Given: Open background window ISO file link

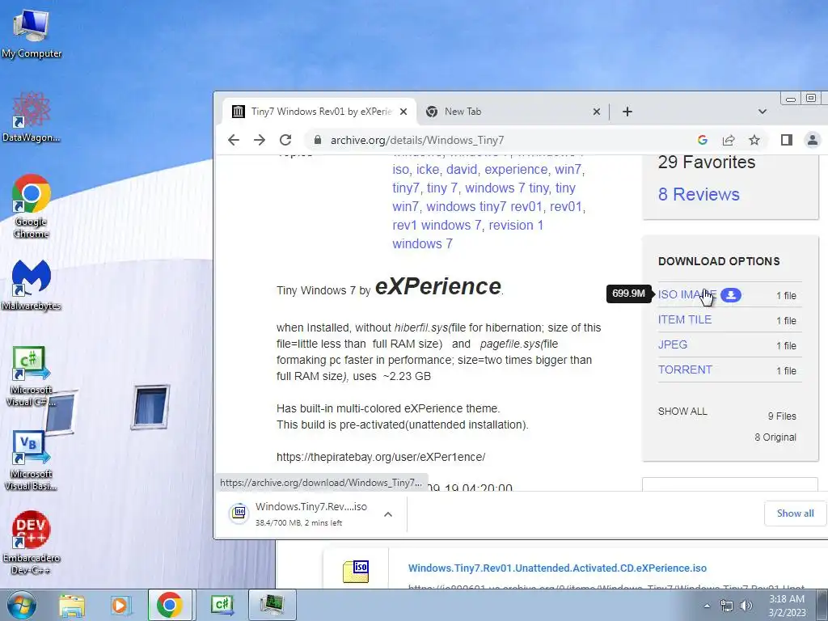Looking at the screenshot, I should click(557, 568).
